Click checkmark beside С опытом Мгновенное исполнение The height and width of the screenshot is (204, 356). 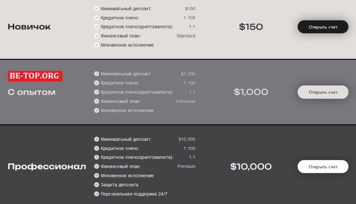(97, 110)
